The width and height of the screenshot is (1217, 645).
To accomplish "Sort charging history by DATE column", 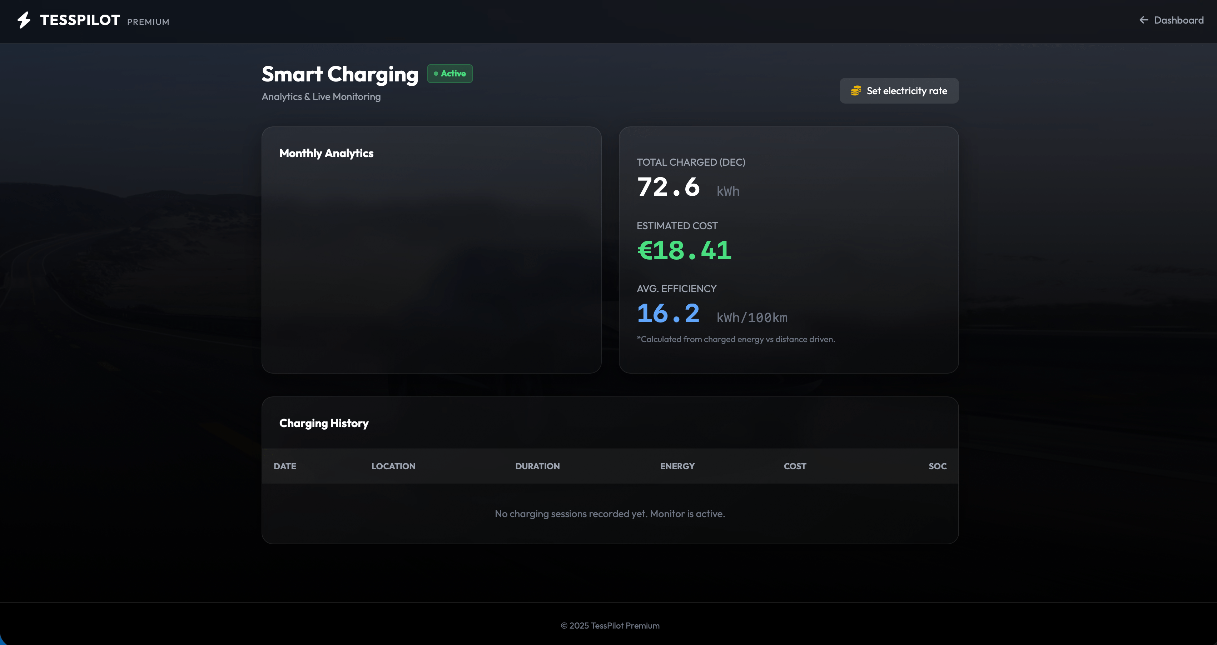I will tap(284, 466).
